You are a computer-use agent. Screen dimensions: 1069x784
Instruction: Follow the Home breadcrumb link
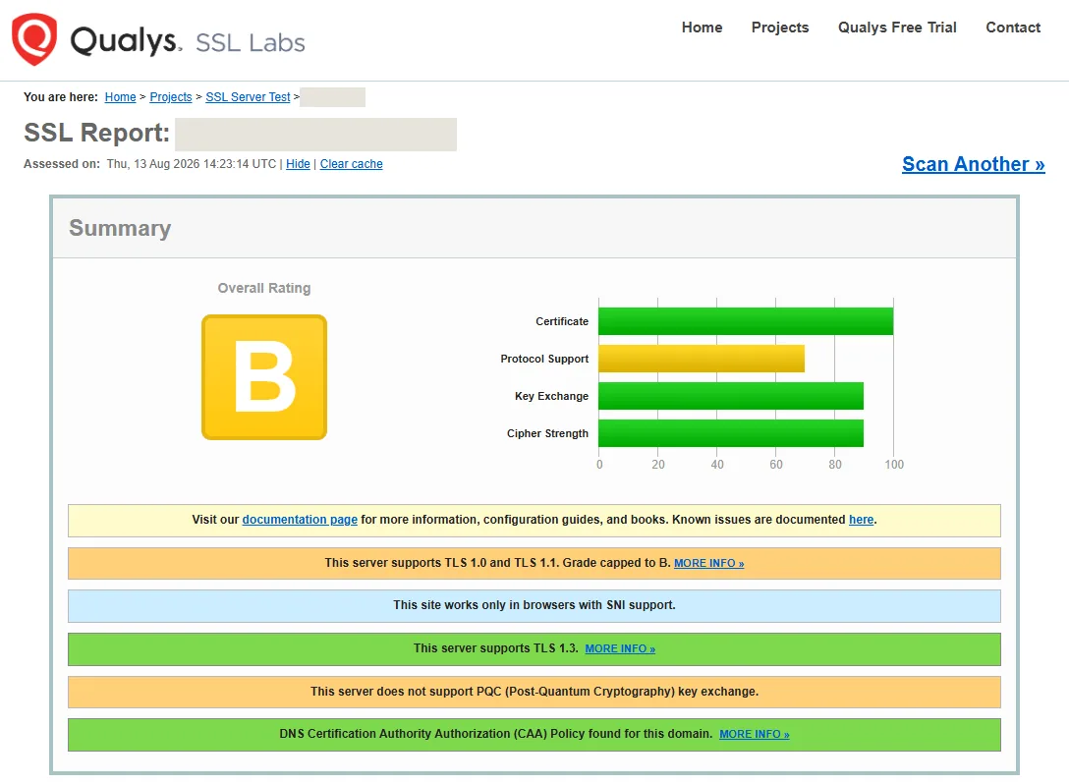pyautogui.click(x=120, y=97)
